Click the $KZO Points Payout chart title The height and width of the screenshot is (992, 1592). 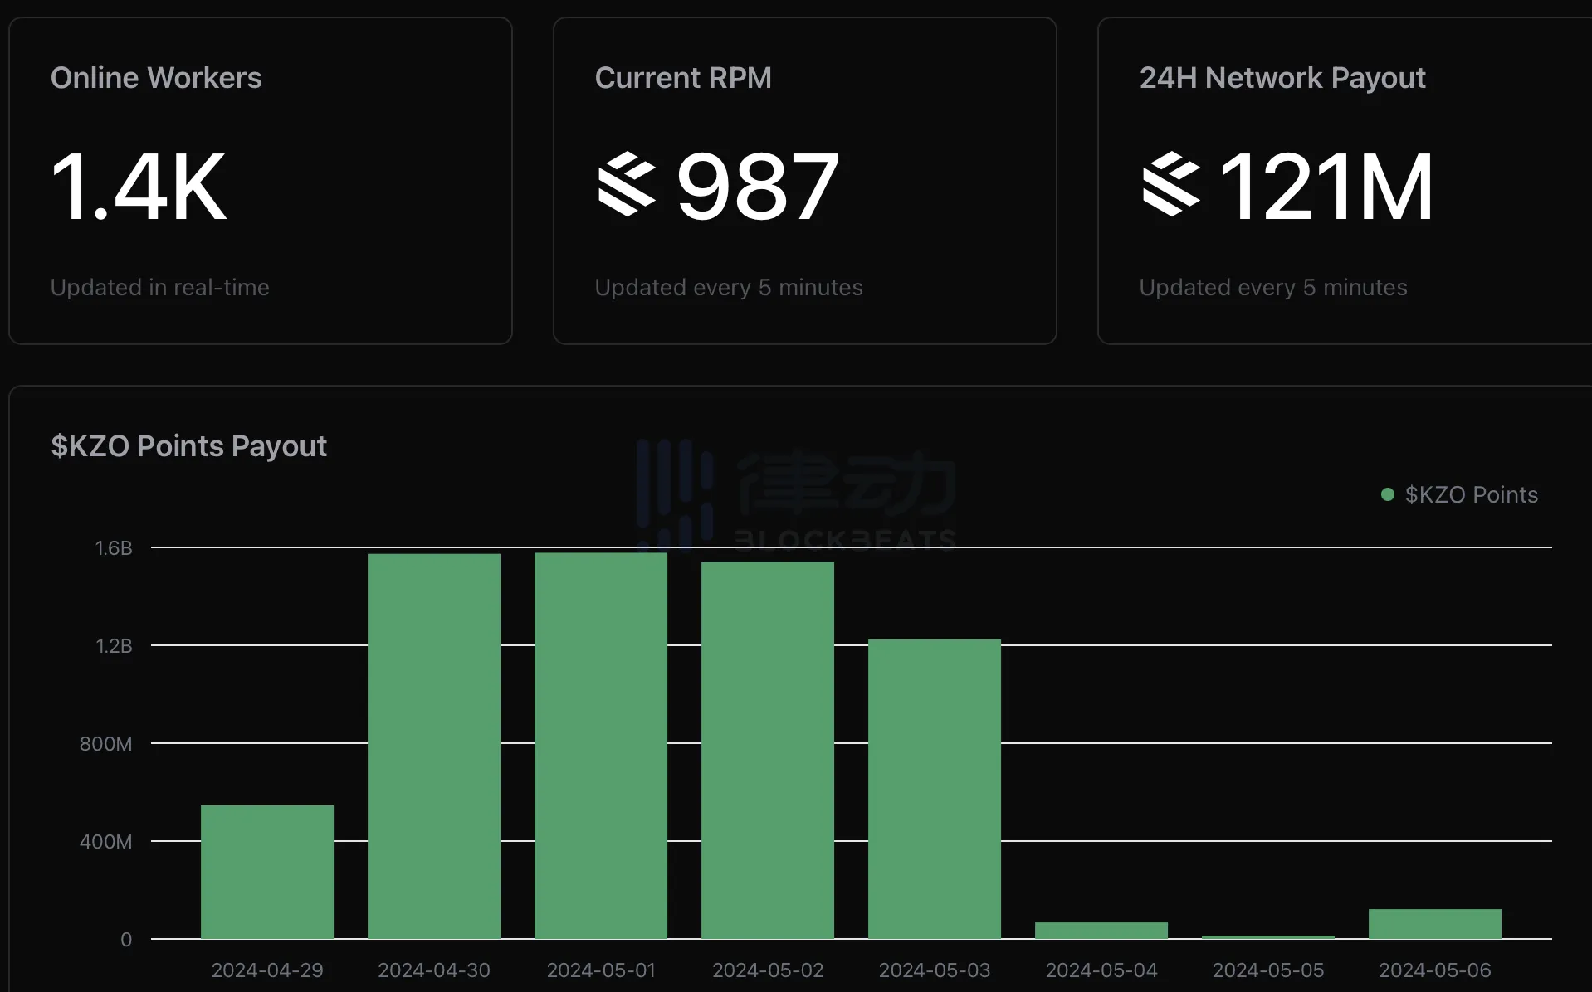[189, 446]
